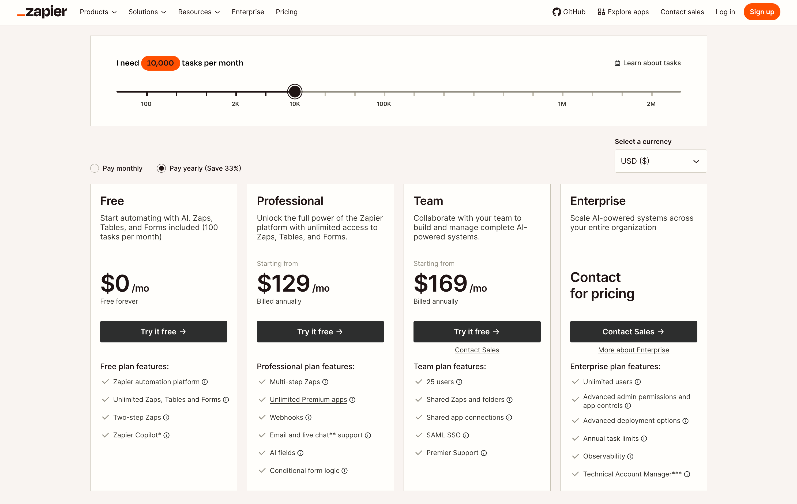
Task: Click info icon beside Email and live chat support
Action: pyautogui.click(x=368, y=436)
